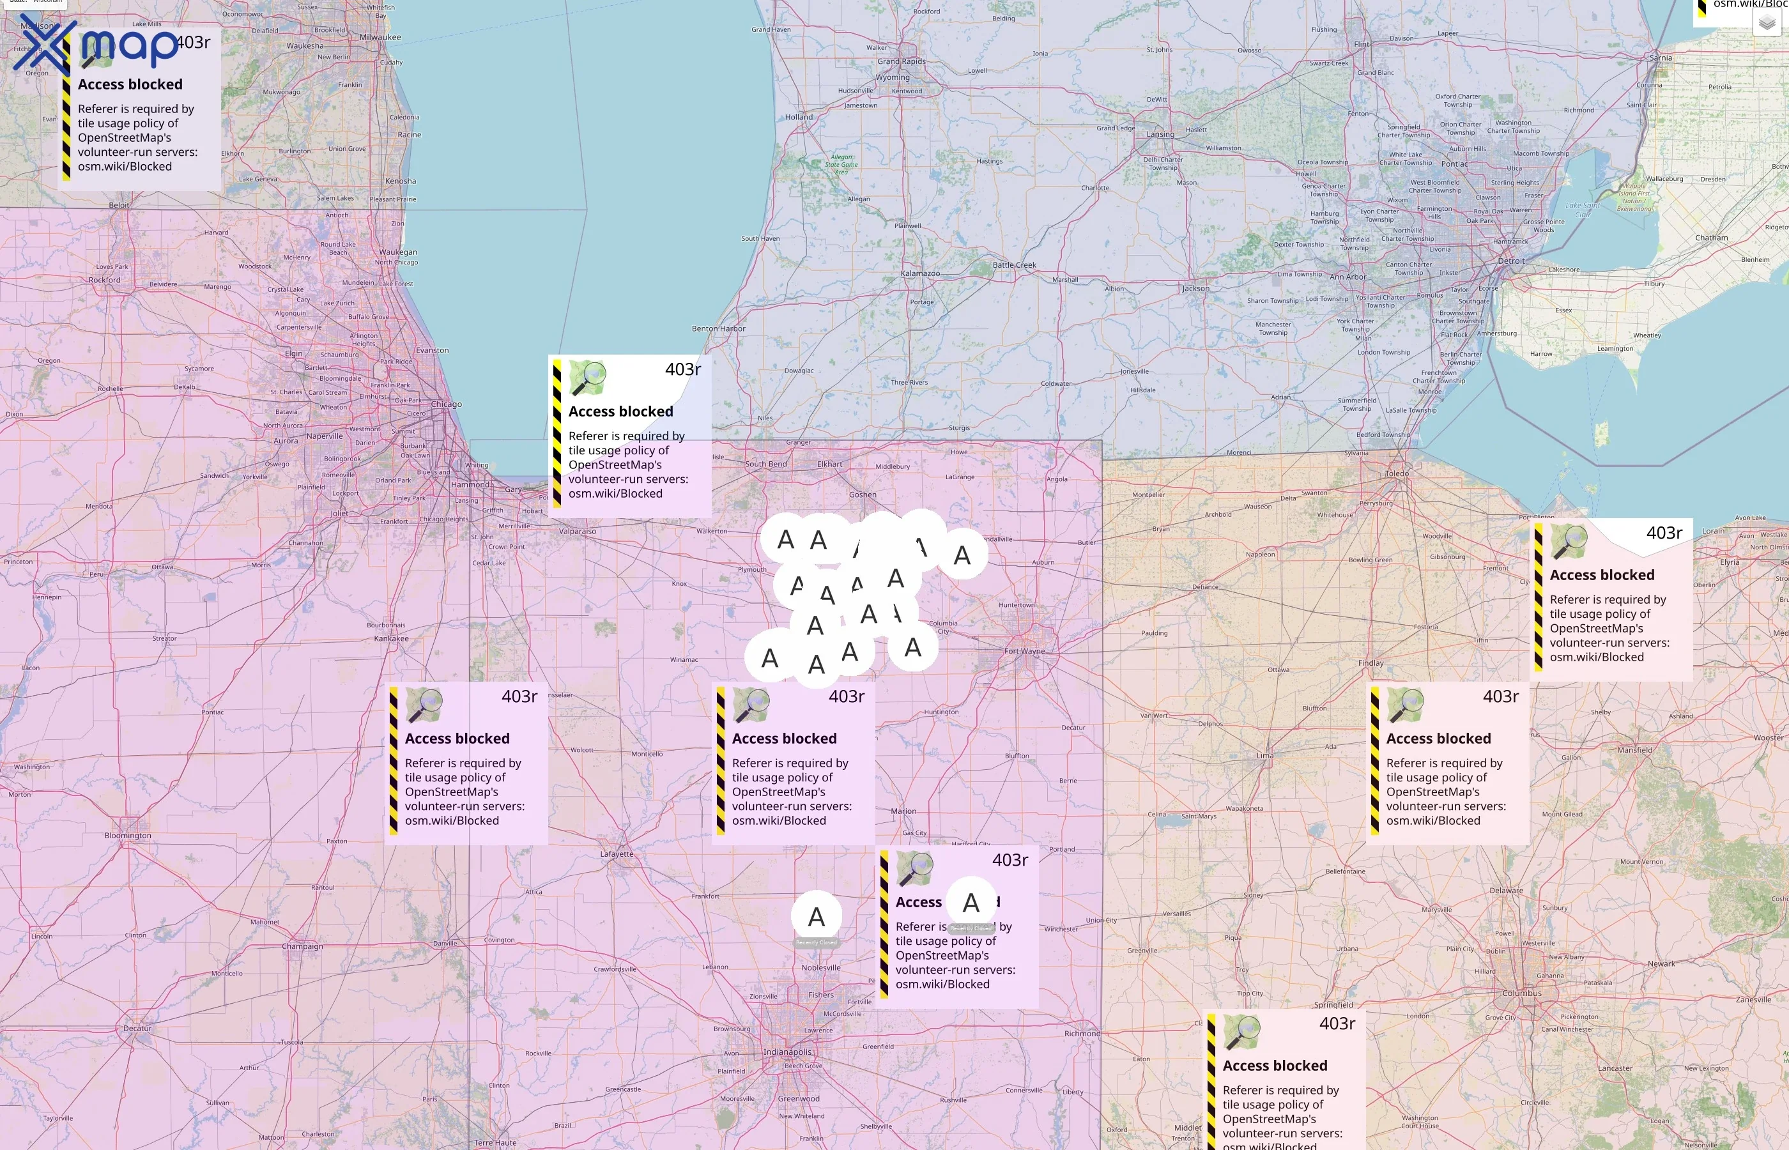Click the Mansfield city label
The width and height of the screenshot is (1789, 1150).
(1634, 750)
